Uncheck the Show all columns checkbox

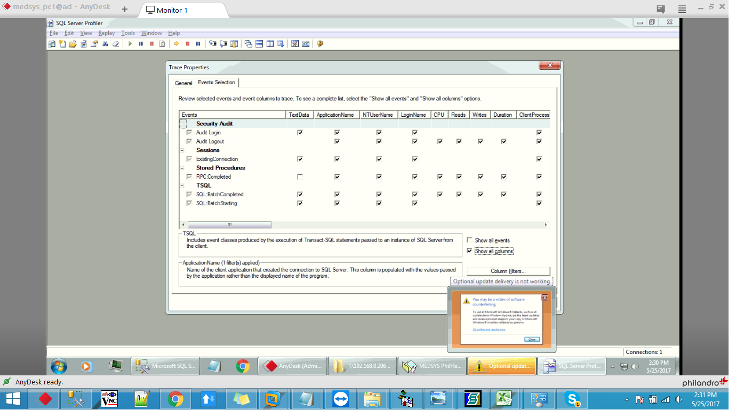[469, 251]
